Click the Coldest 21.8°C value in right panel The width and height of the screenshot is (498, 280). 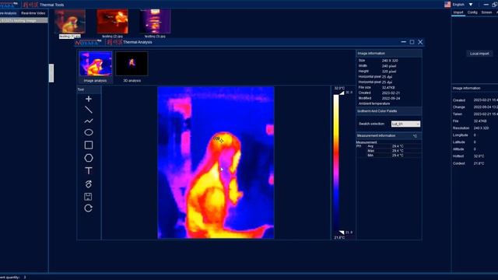[x=479, y=163]
